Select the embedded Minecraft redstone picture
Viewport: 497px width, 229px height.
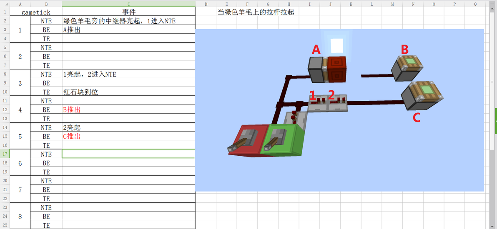(339, 110)
